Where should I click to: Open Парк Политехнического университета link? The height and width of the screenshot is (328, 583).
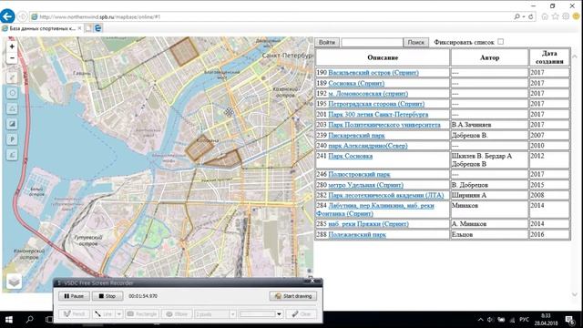pos(384,125)
